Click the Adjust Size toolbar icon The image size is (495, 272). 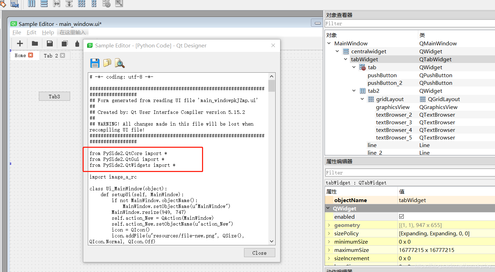click(x=119, y=4)
